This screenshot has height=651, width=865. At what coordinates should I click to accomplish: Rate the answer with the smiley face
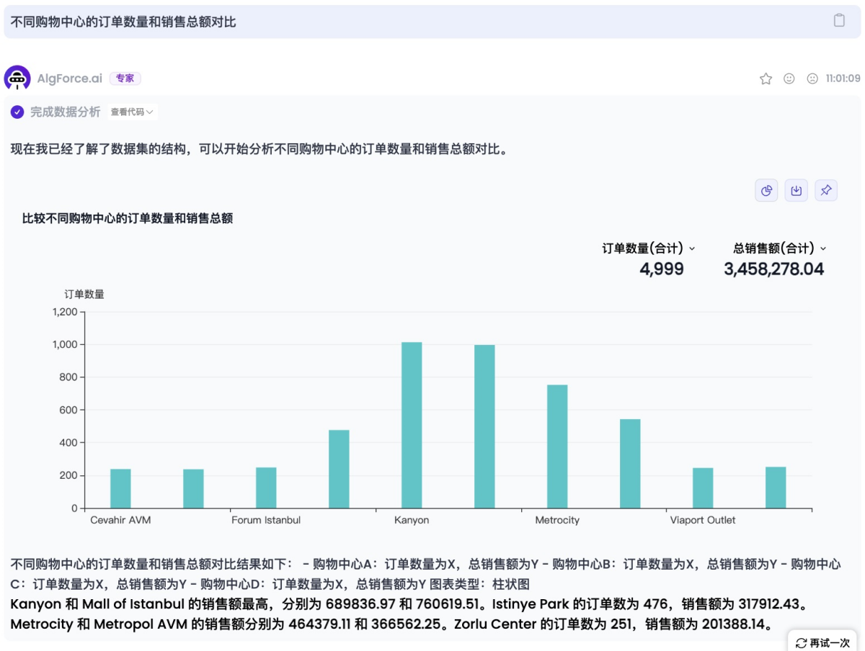click(789, 78)
